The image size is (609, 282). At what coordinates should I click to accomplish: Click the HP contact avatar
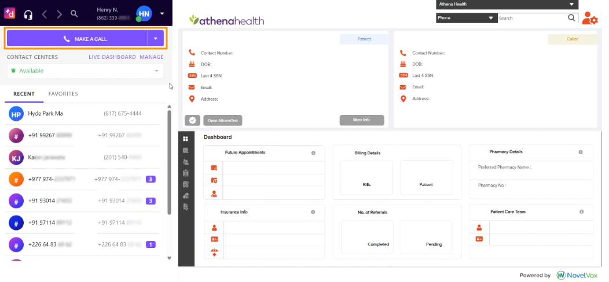pyautogui.click(x=16, y=114)
